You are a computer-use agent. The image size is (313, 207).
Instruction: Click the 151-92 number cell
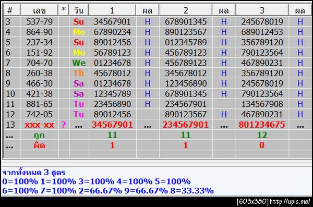pos(39,53)
